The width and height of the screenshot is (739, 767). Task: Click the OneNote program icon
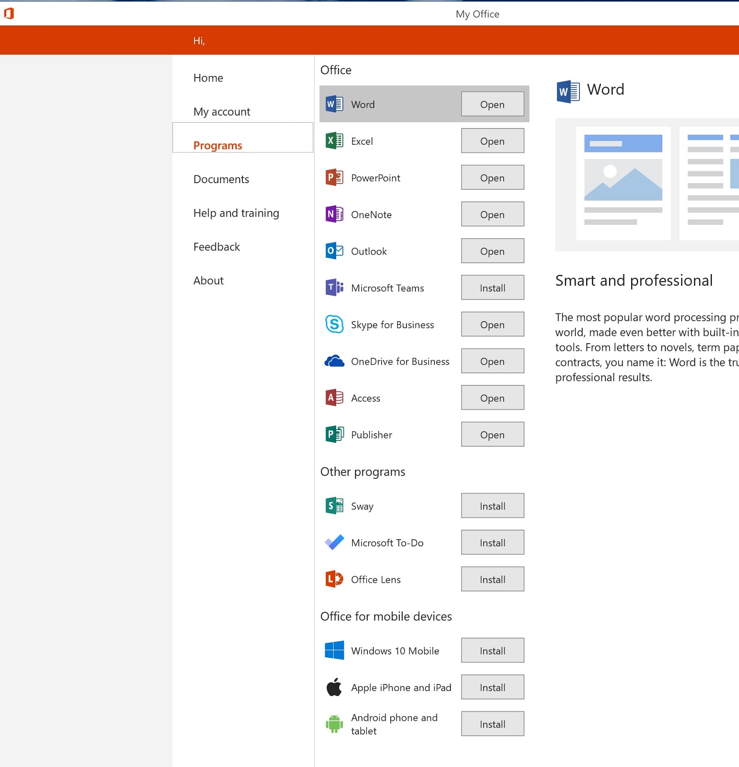pos(334,214)
